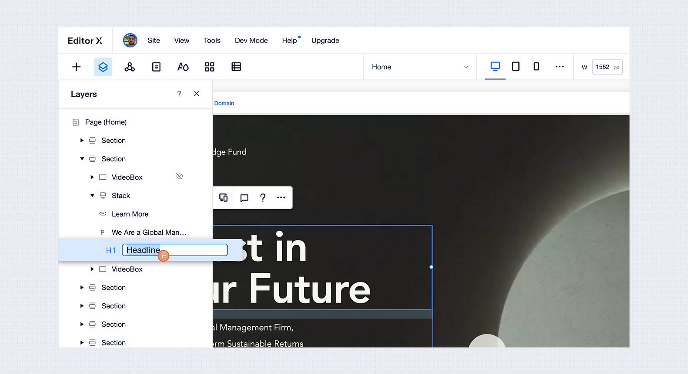Screen dimensions: 688x374
Task: Open more actions ellipsis in floating toolbar
Action: coord(281,197)
